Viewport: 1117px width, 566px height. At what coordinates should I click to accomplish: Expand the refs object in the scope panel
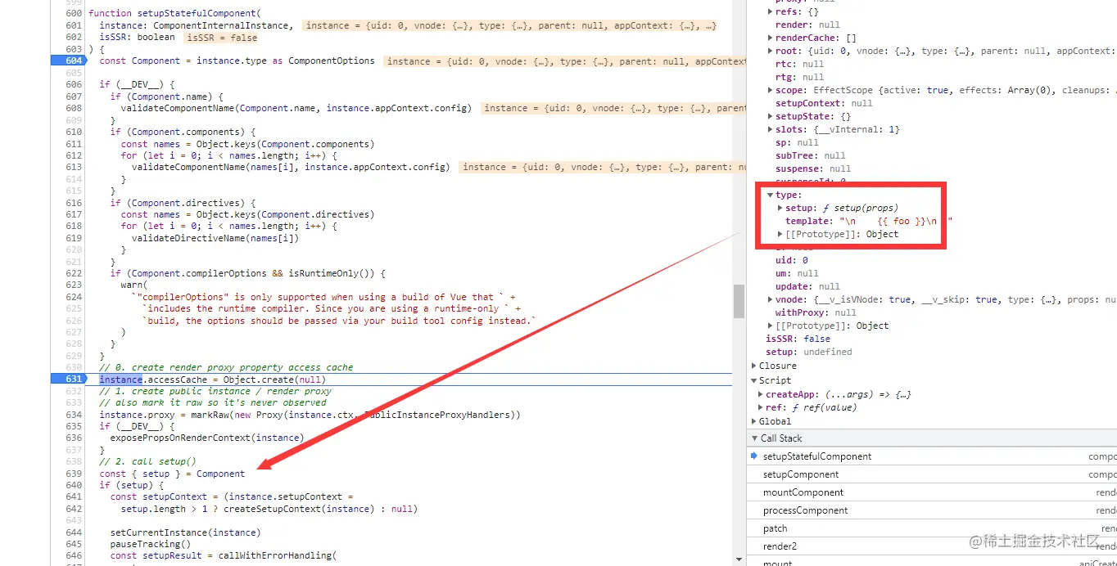tap(770, 11)
